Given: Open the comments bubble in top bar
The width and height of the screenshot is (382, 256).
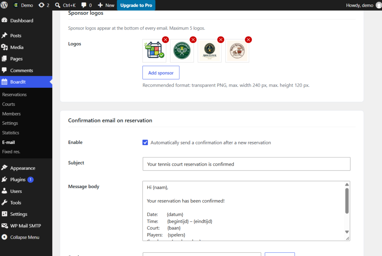Looking at the screenshot, I should tap(84, 5).
